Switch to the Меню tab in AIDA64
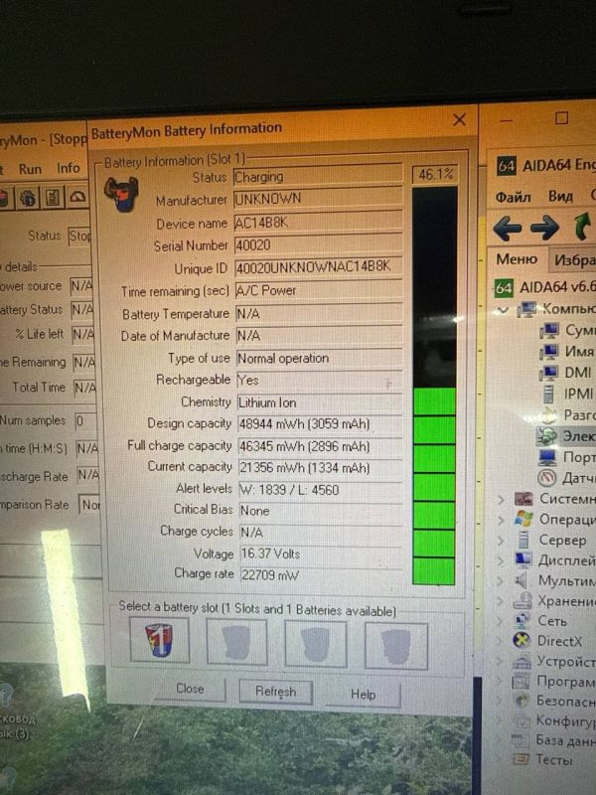The width and height of the screenshot is (596, 795). coord(517,259)
